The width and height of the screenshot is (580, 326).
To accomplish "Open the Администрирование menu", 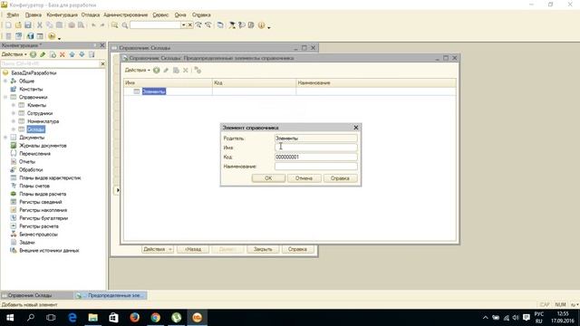I will pyautogui.click(x=125, y=14).
